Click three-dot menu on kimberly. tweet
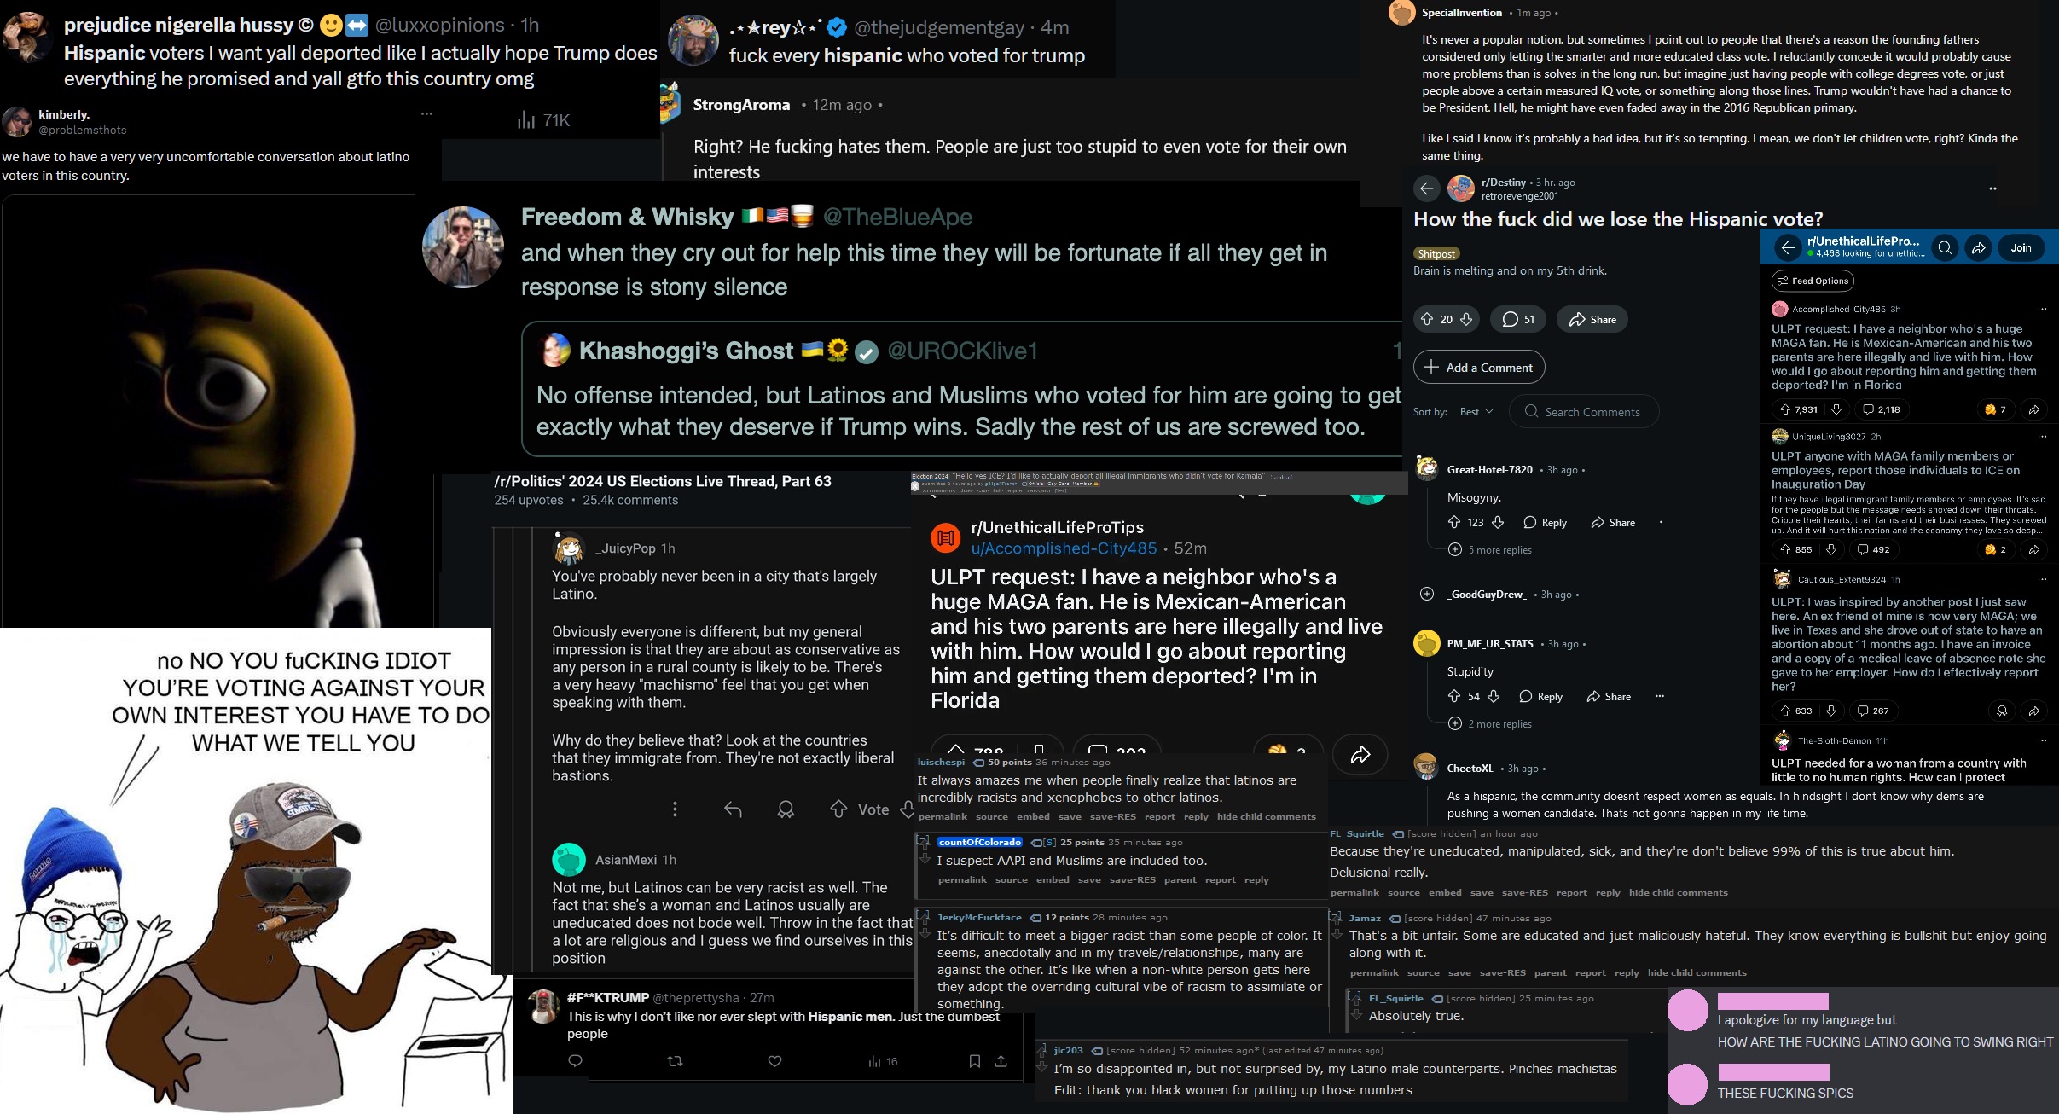Image resolution: width=2059 pixels, height=1114 pixels. click(x=426, y=113)
